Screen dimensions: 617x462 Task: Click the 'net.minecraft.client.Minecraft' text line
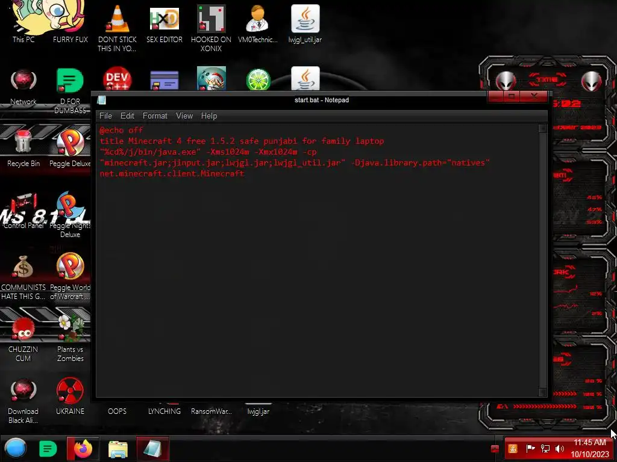point(172,173)
